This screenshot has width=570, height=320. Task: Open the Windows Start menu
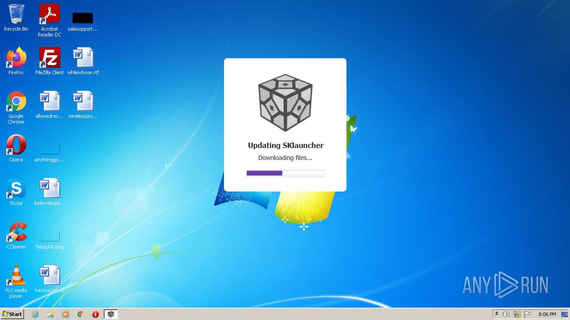(12, 314)
